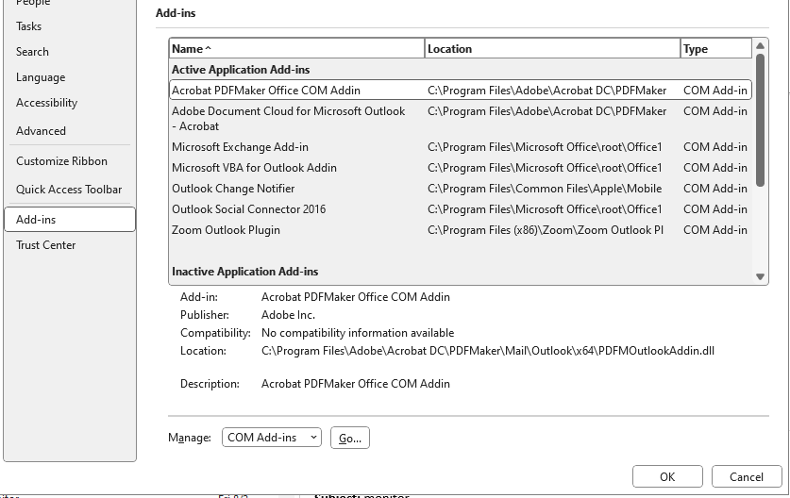Viewport: 790px width, 498px height.
Task: Expand the Manage COM Add-ins dropdown
Action: 272,438
